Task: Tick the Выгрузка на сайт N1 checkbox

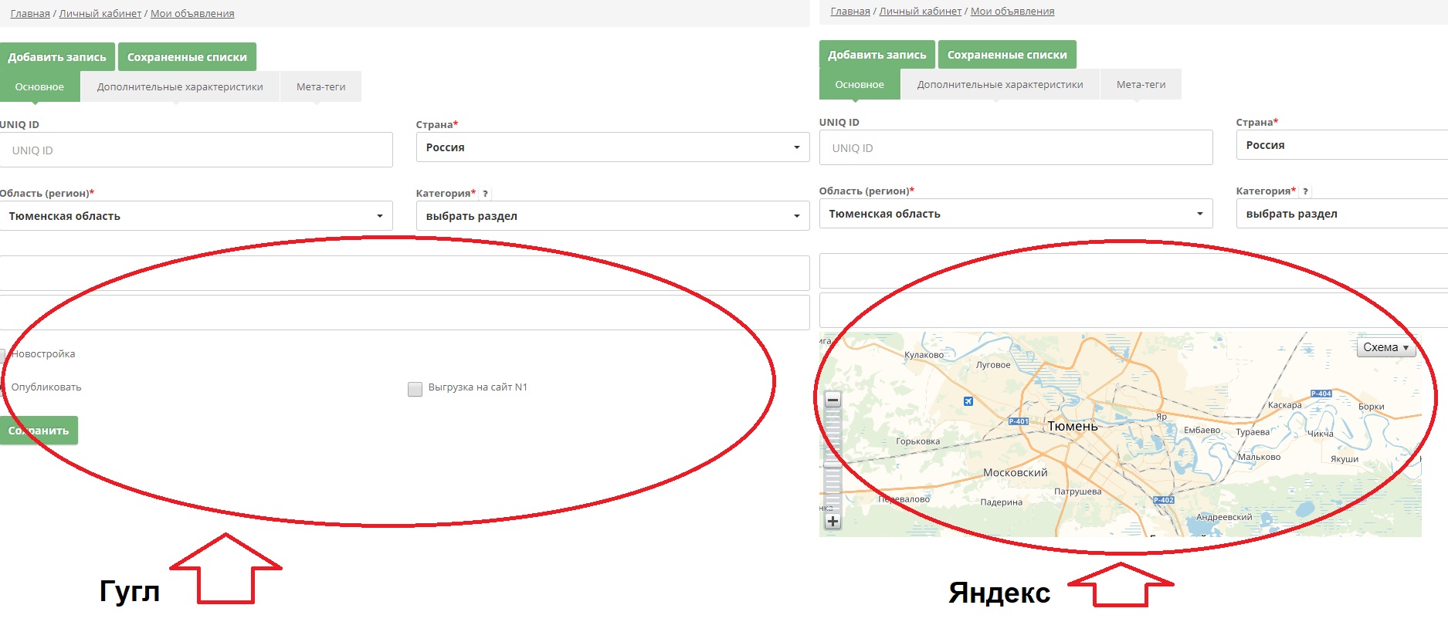Action: pyautogui.click(x=415, y=388)
